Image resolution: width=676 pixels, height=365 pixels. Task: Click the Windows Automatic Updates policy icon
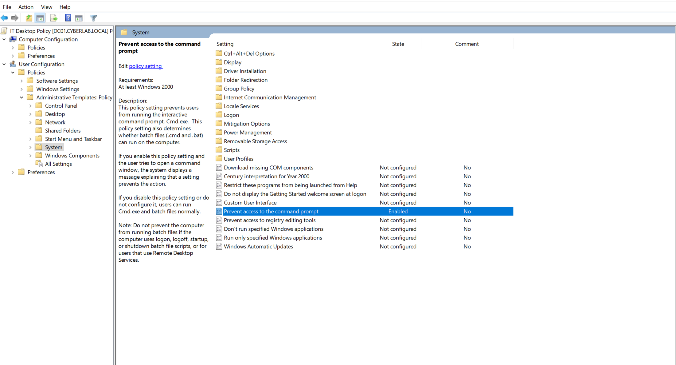(219, 246)
